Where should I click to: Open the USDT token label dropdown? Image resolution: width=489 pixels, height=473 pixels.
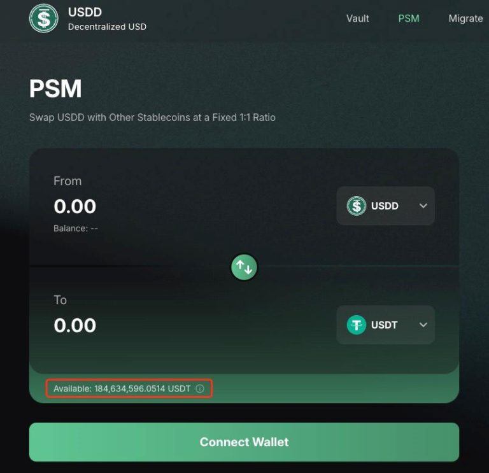coord(385,325)
